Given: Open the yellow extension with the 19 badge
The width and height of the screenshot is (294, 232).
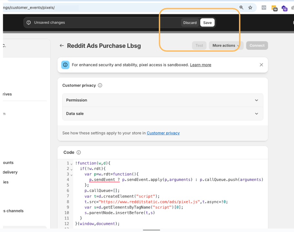Looking at the screenshot, I should tap(274, 8).
